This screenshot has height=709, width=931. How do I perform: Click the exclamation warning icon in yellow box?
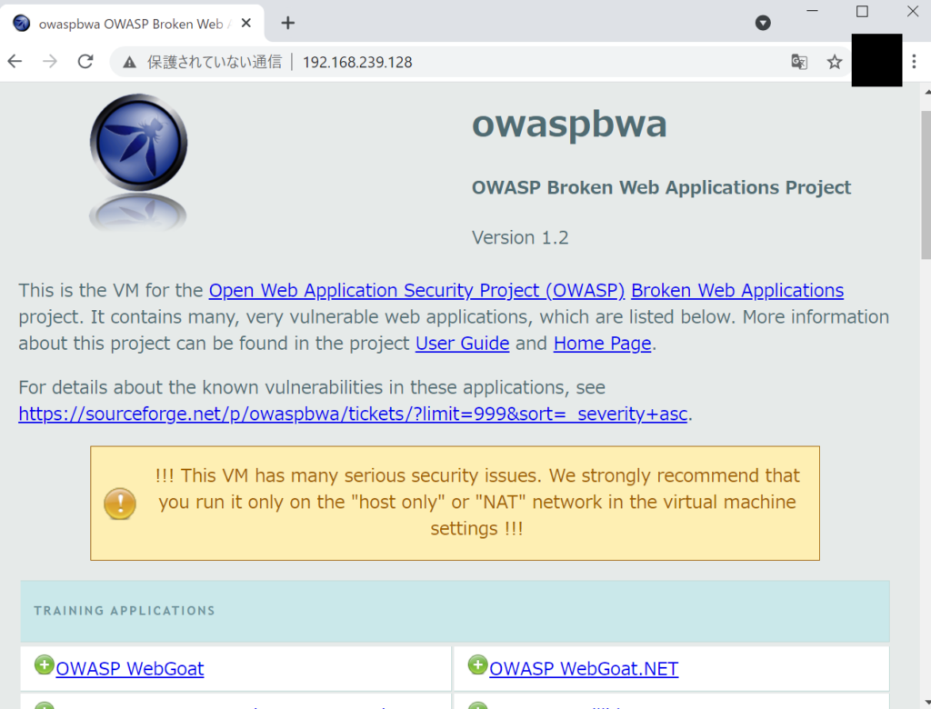119,504
